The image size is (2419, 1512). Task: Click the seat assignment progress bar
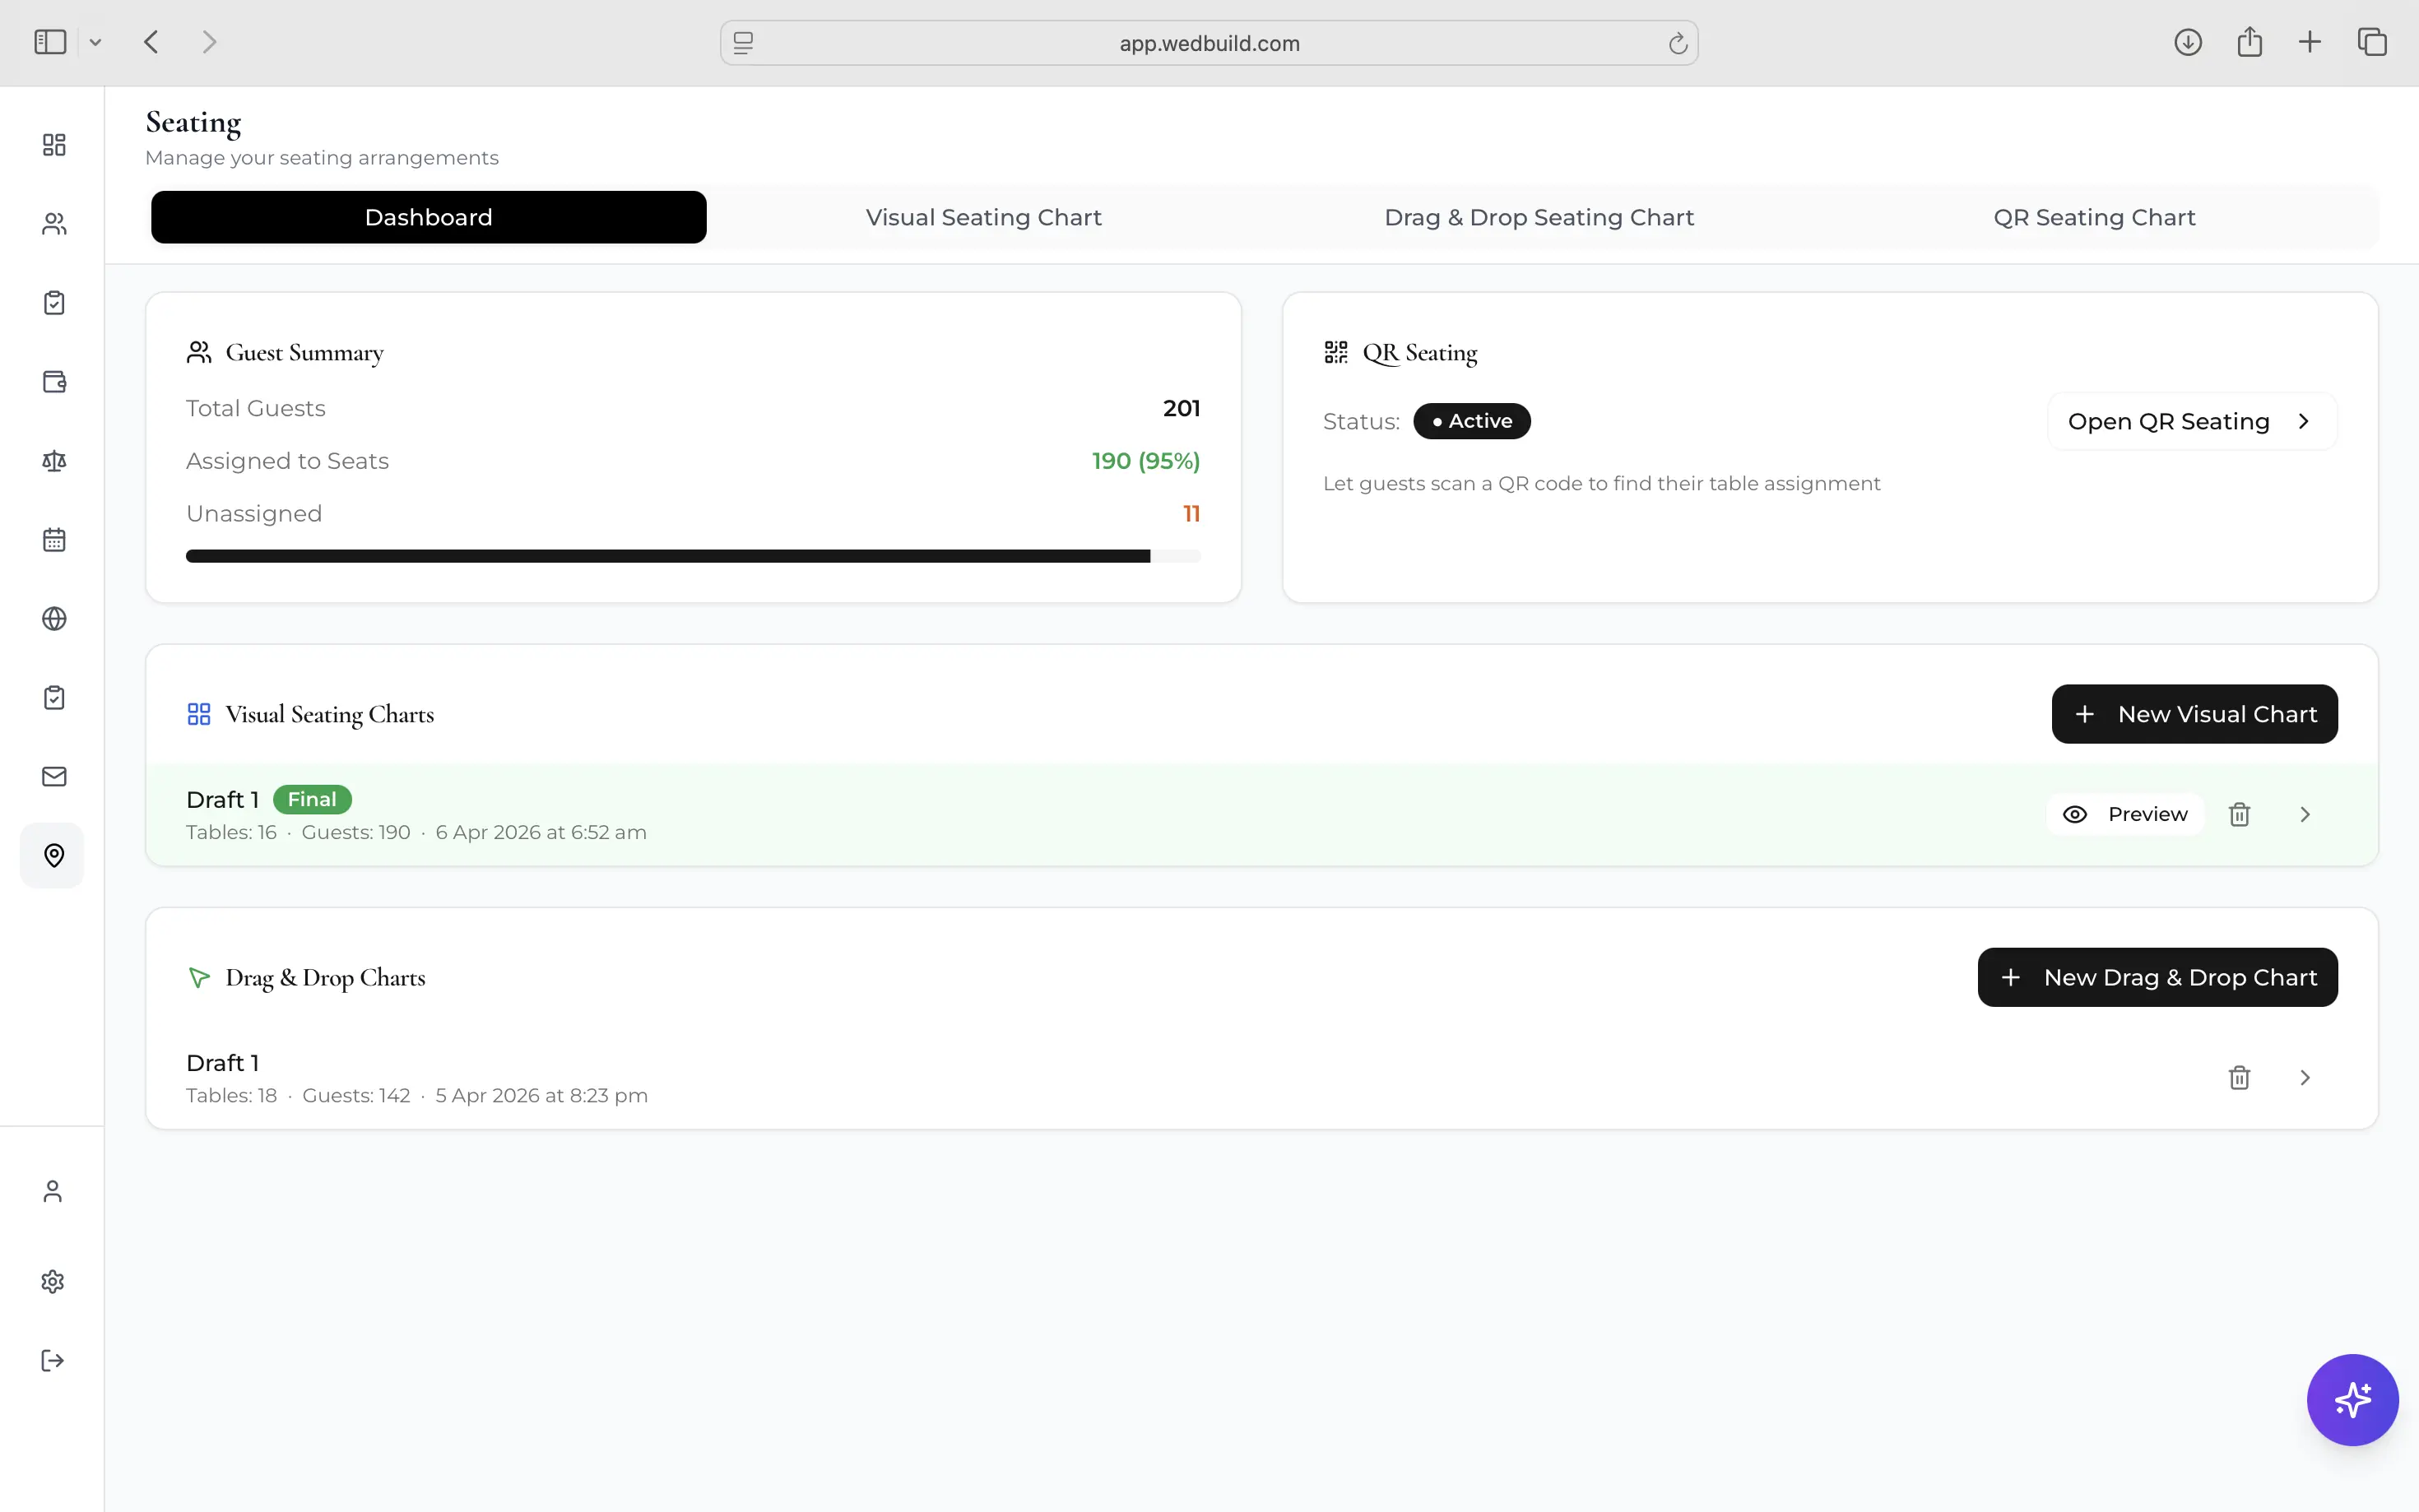[x=693, y=556]
